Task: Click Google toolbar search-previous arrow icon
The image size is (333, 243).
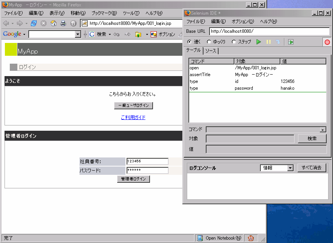Action: click(116, 34)
